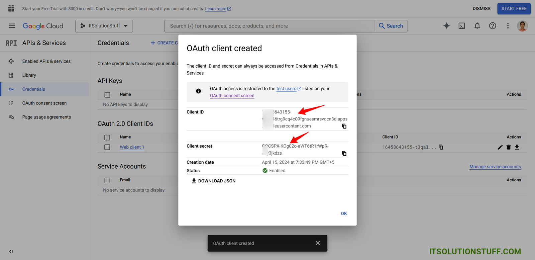The height and width of the screenshot is (260, 535).
Task: Go to Library in sidebar
Action: click(x=29, y=75)
